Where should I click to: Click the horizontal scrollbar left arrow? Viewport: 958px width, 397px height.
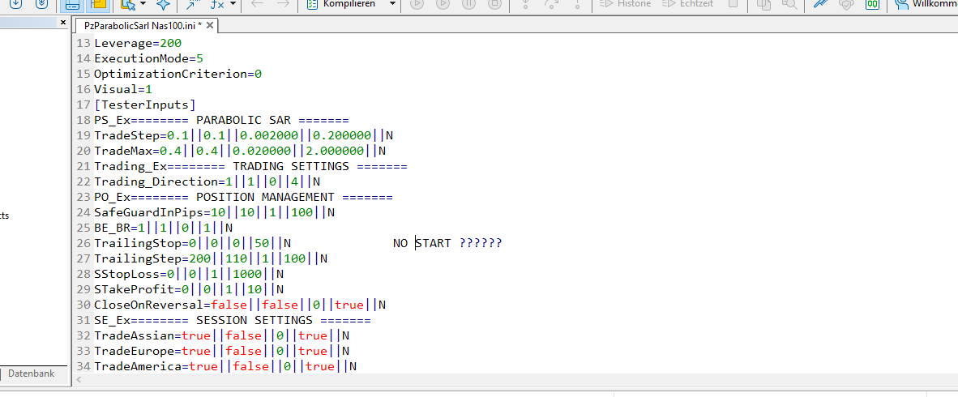click(x=78, y=380)
